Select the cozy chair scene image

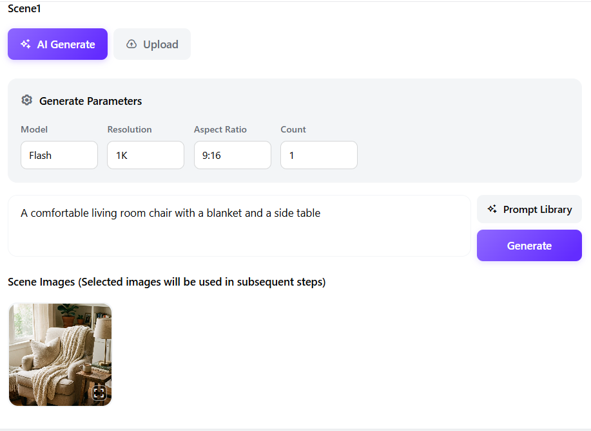point(61,354)
